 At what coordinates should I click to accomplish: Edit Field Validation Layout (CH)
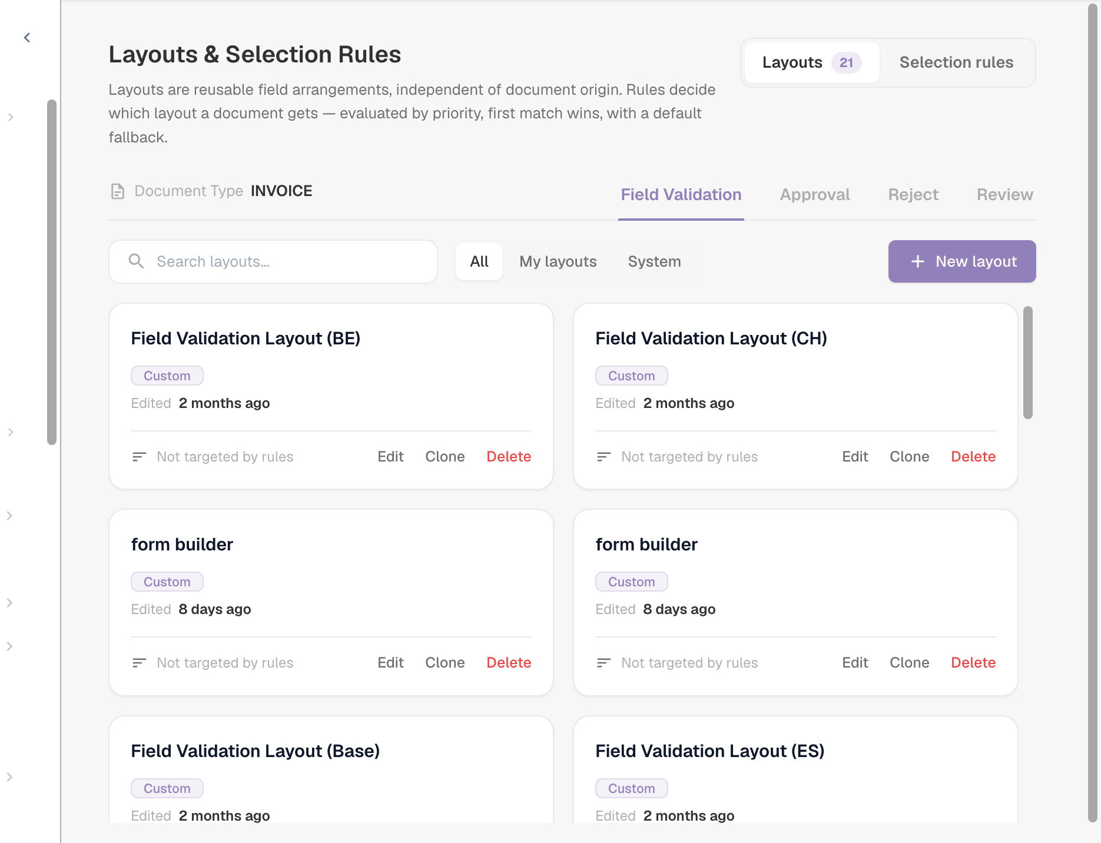coord(855,457)
